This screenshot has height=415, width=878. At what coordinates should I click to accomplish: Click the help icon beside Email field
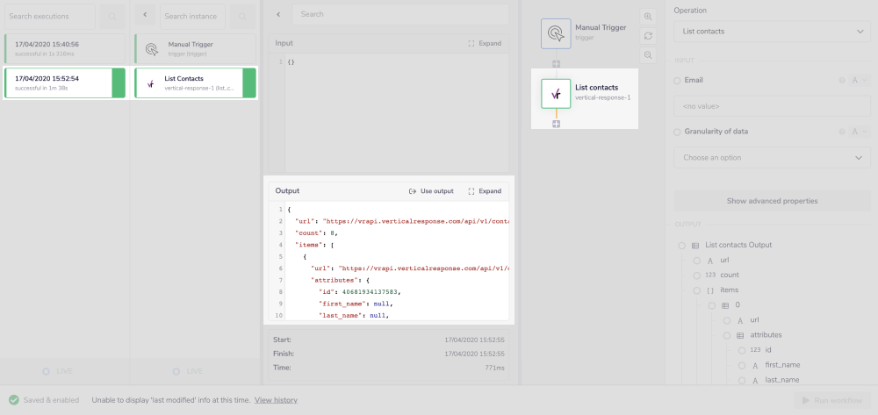tap(841, 81)
